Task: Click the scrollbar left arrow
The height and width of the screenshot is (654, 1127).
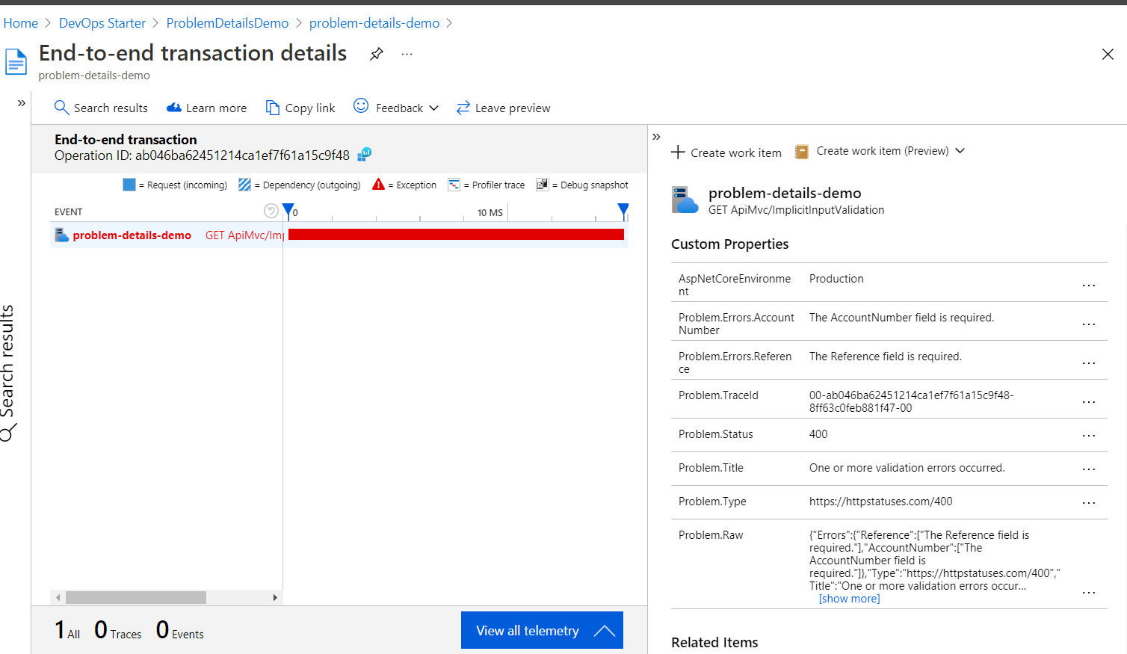Action: click(58, 597)
